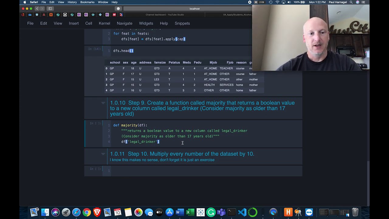Open Safari's History menu
Image resolution: width=389 pixels, height=219 pixels.
click(x=72, y=2)
